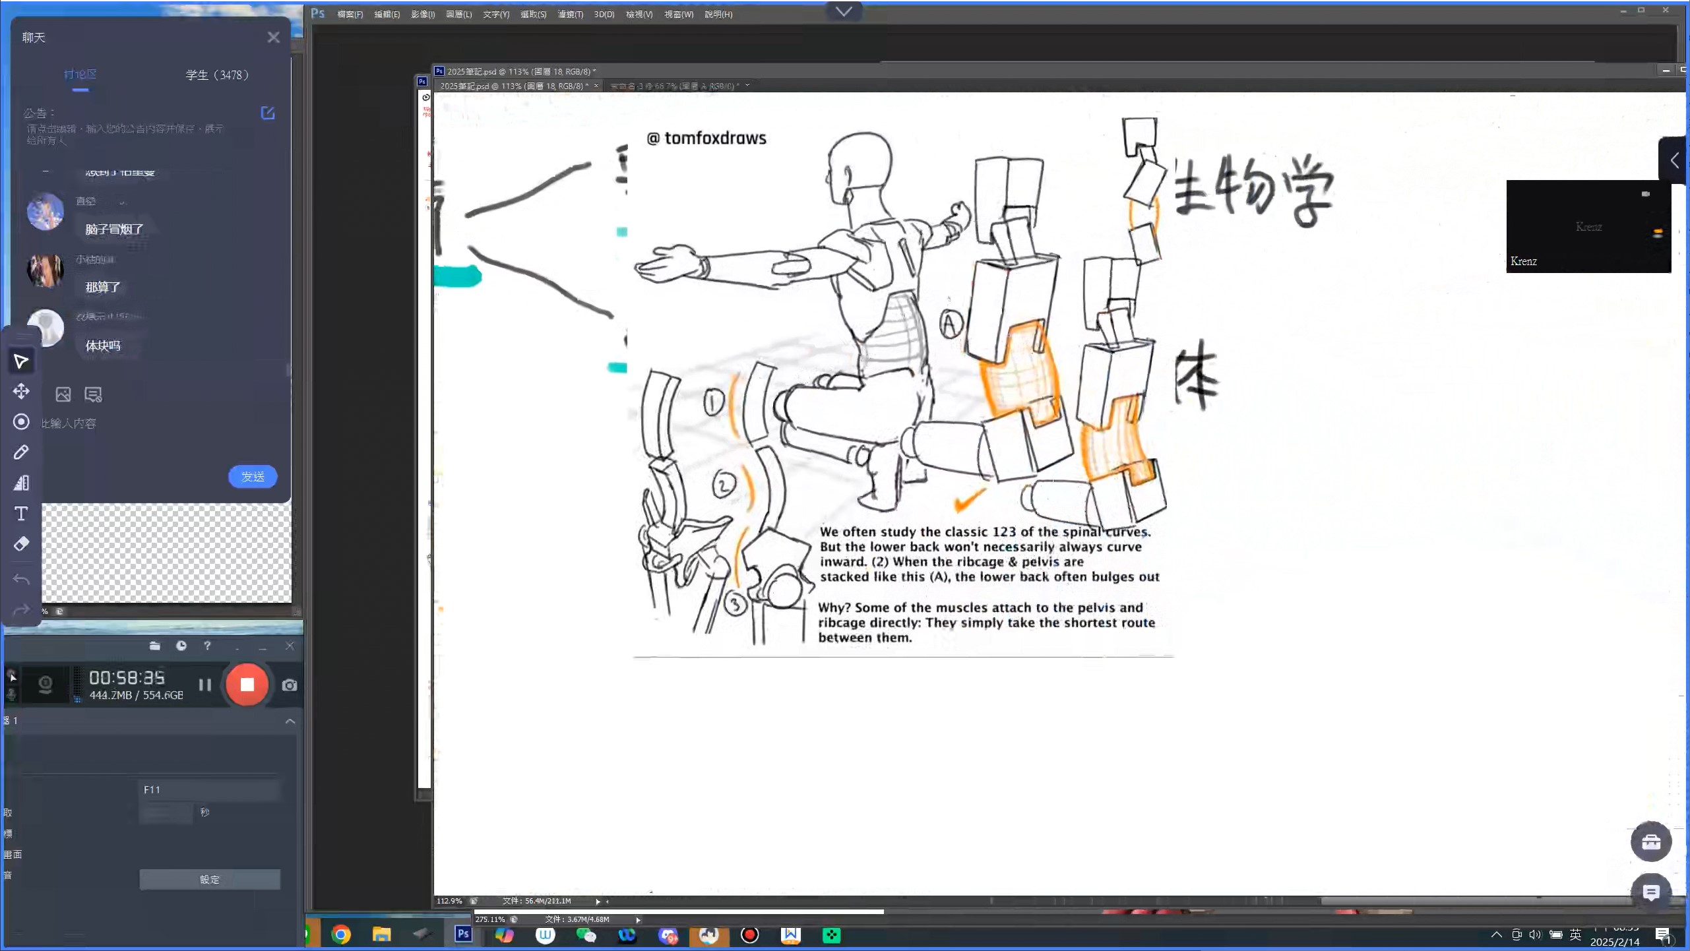Switch to the discussion tab in chat
Screen dimensions: 1690x951
coord(80,75)
